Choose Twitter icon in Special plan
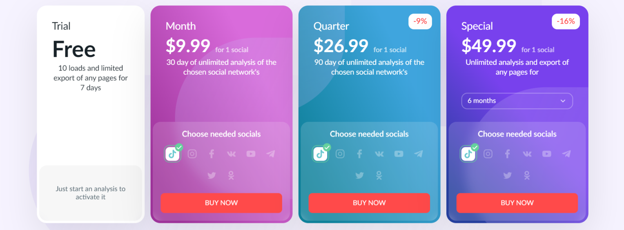This screenshot has width=624, height=230. [x=507, y=175]
